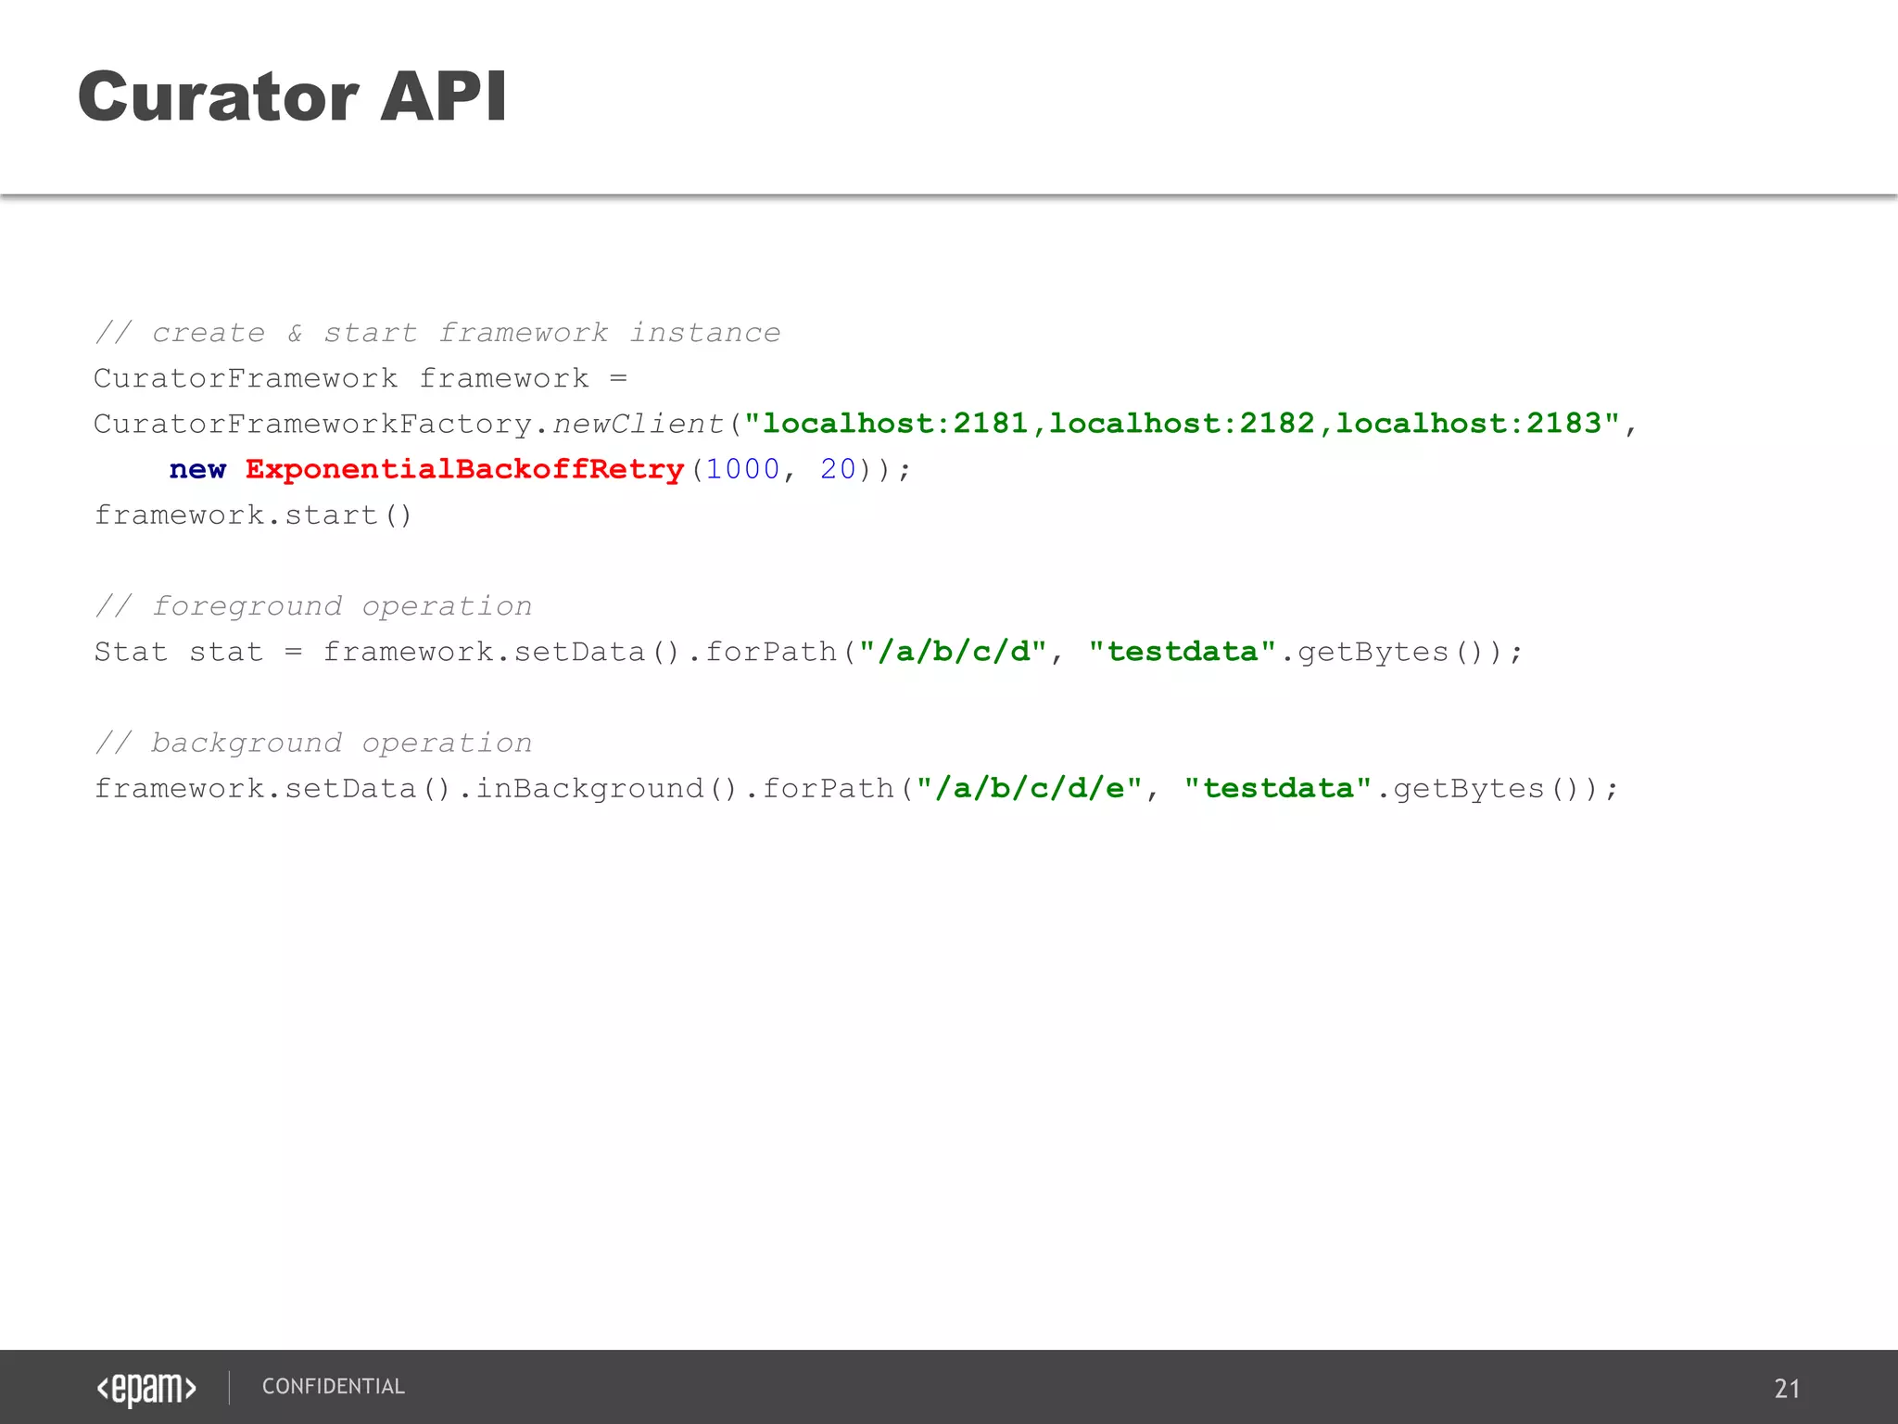Viewport: 1898px width, 1424px height.
Task: Click 'CuratorFramework framework =' code line
Action: [361, 378]
